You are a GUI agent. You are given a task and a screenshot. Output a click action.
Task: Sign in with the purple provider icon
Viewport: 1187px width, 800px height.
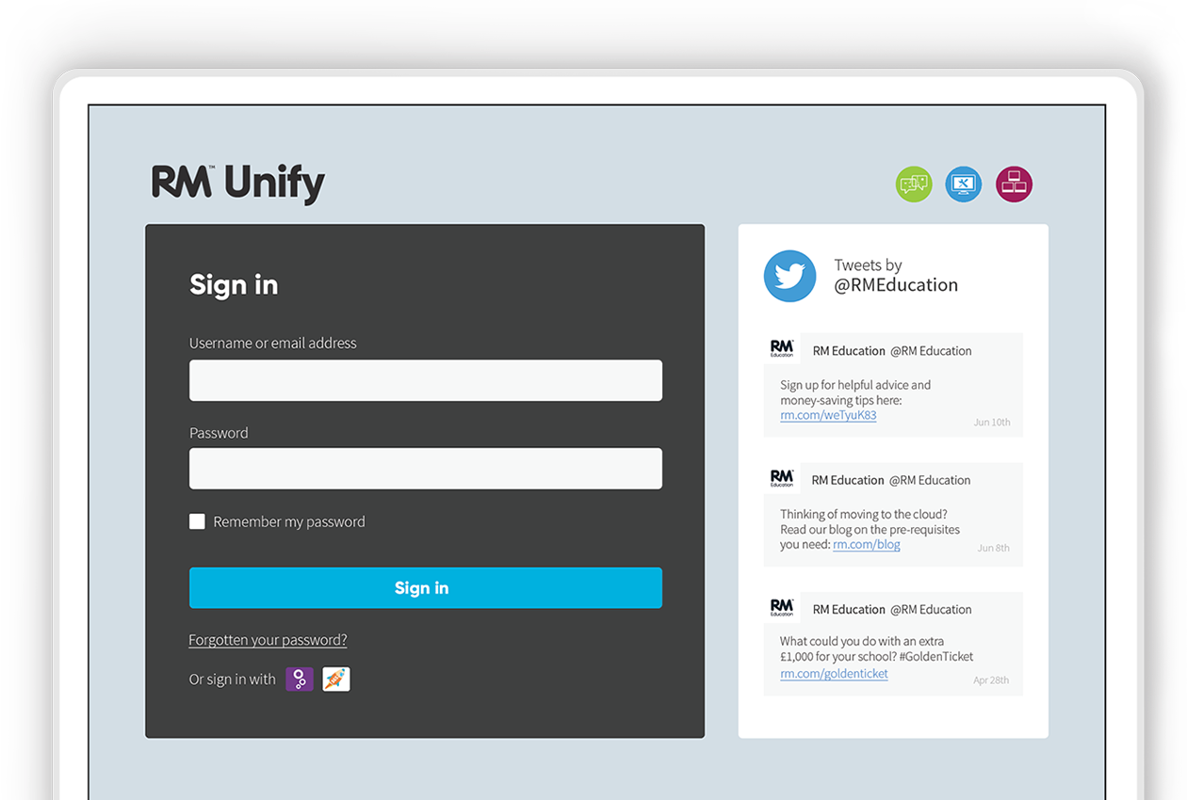pyautogui.click(x=300, y=679)
